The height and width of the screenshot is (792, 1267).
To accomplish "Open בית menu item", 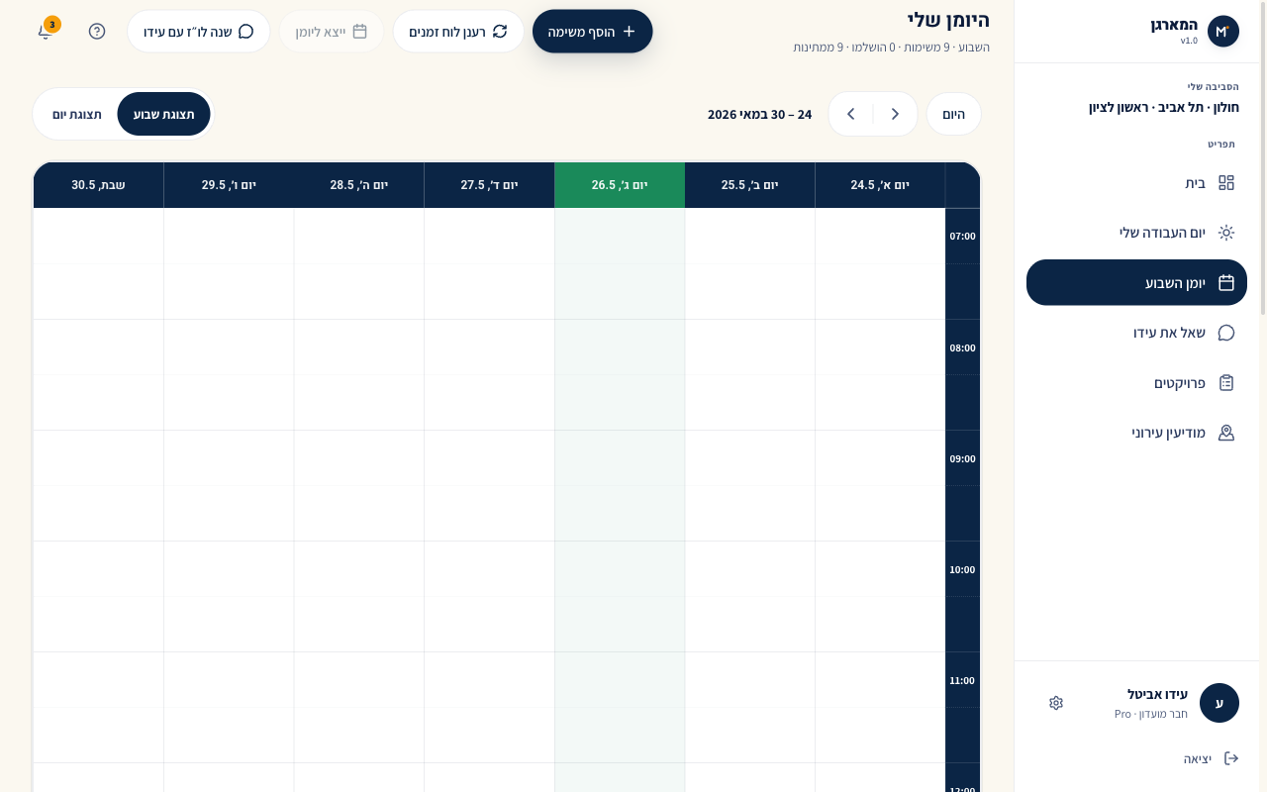I will click(x=1136, y=183).
